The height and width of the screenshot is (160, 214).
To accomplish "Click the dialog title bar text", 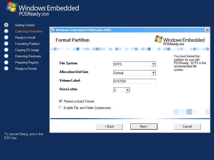I will [83, 30].
